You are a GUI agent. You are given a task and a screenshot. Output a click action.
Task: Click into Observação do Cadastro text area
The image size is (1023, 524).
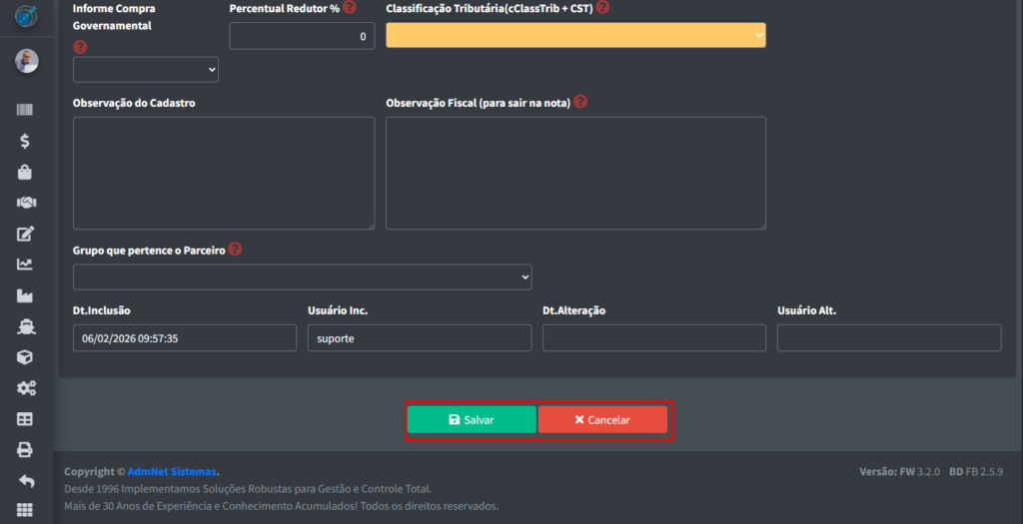point(224,173)
